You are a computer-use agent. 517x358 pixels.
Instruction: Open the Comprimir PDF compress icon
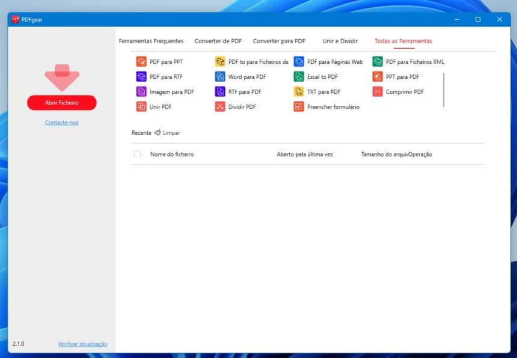pyautogui.click(x=378, y=91)
